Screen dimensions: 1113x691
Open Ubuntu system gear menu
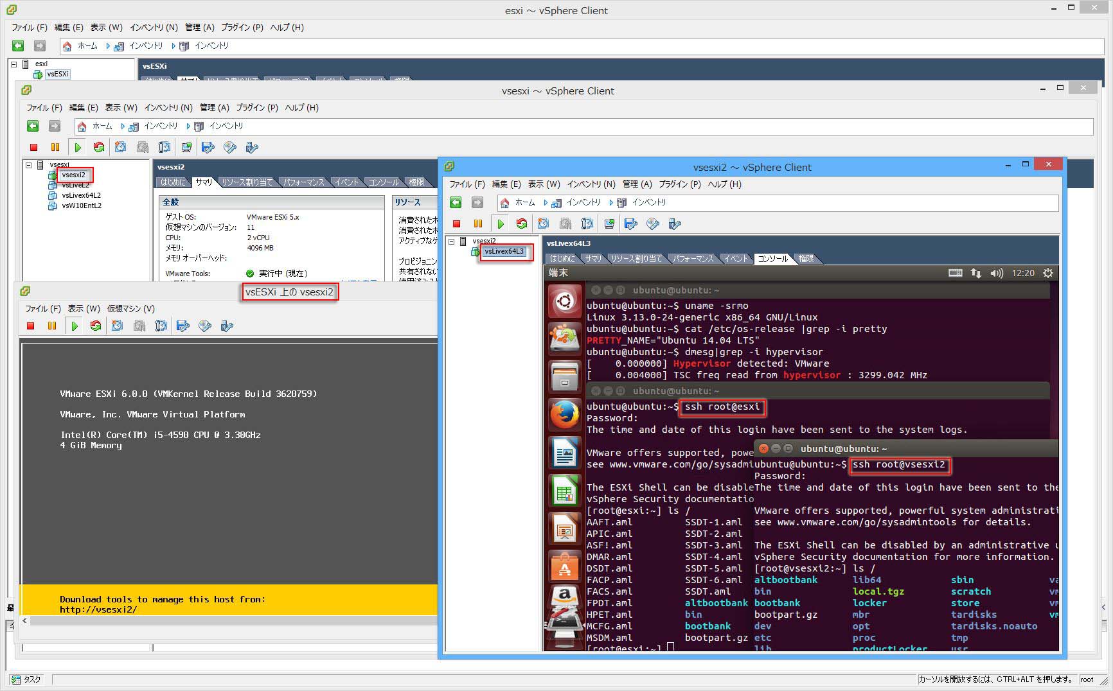point(1048,273)
